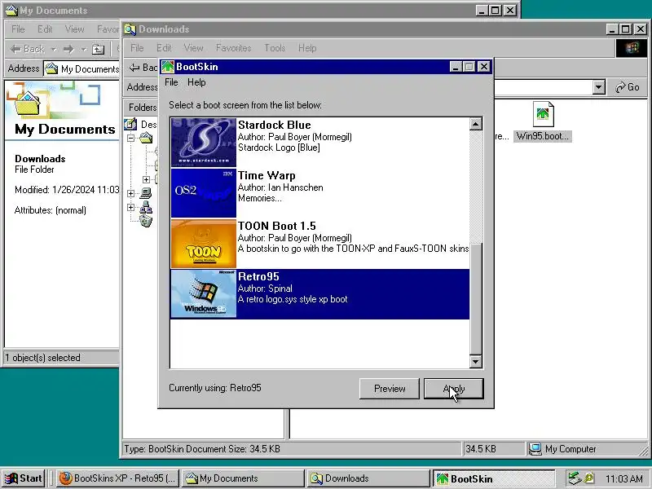Click the My Documents title bar icon

point(11,11)
